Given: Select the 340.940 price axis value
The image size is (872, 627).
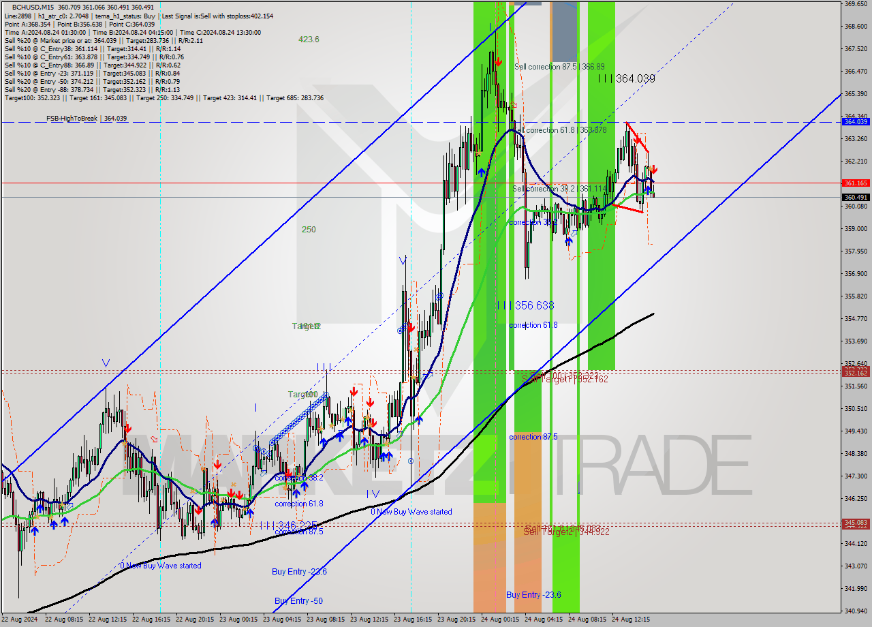Looking at the screenshot, I should [x=856, y=611].
